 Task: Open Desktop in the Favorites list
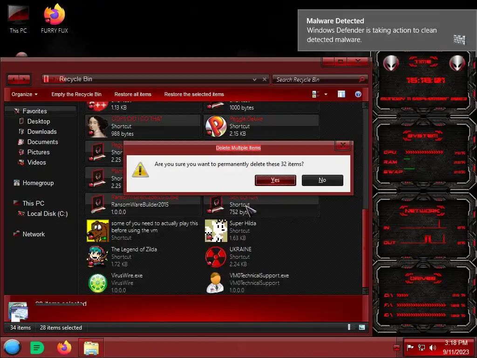(x=38, y=122)
